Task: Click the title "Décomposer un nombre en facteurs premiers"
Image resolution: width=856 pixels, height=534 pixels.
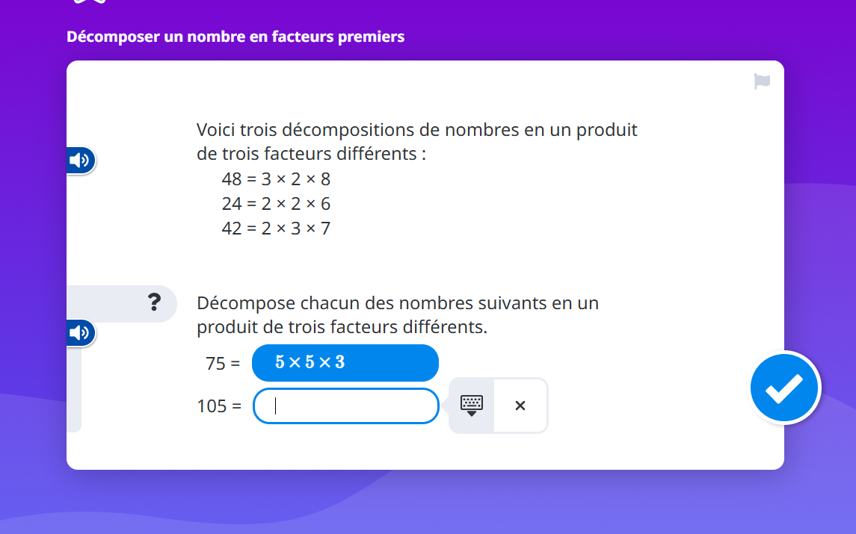Action: tap(235, 37)
